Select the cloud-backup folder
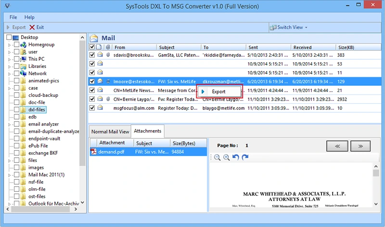This screenshot has height=227, width=385. tap(43, 95)
